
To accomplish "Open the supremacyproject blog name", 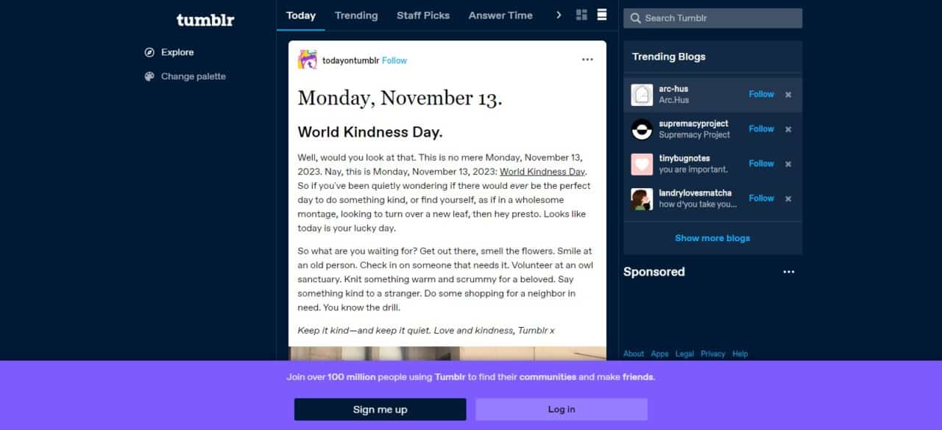I will [x=693, y=123].
